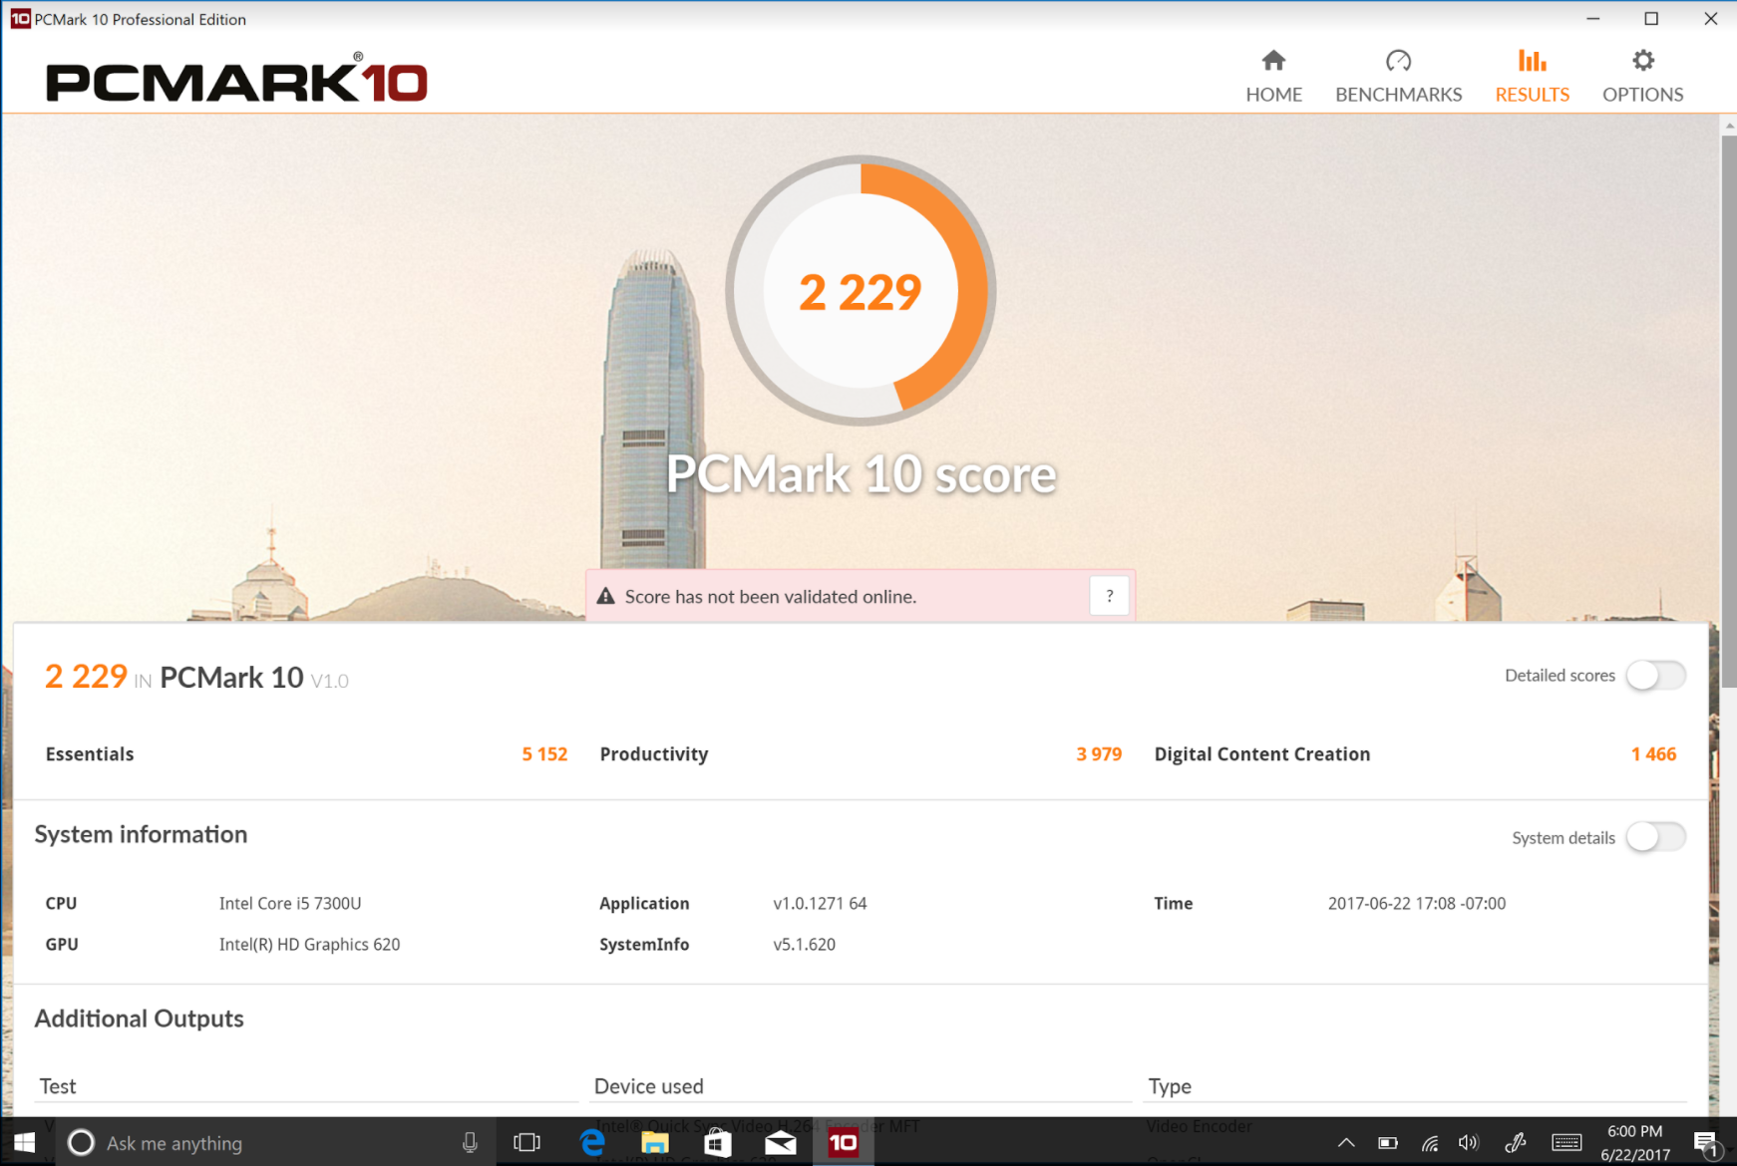Image resolution: width=1737 pixels, height=1166 pixels.
Task: Click the PCMark 10 logo
Action: 236,79
